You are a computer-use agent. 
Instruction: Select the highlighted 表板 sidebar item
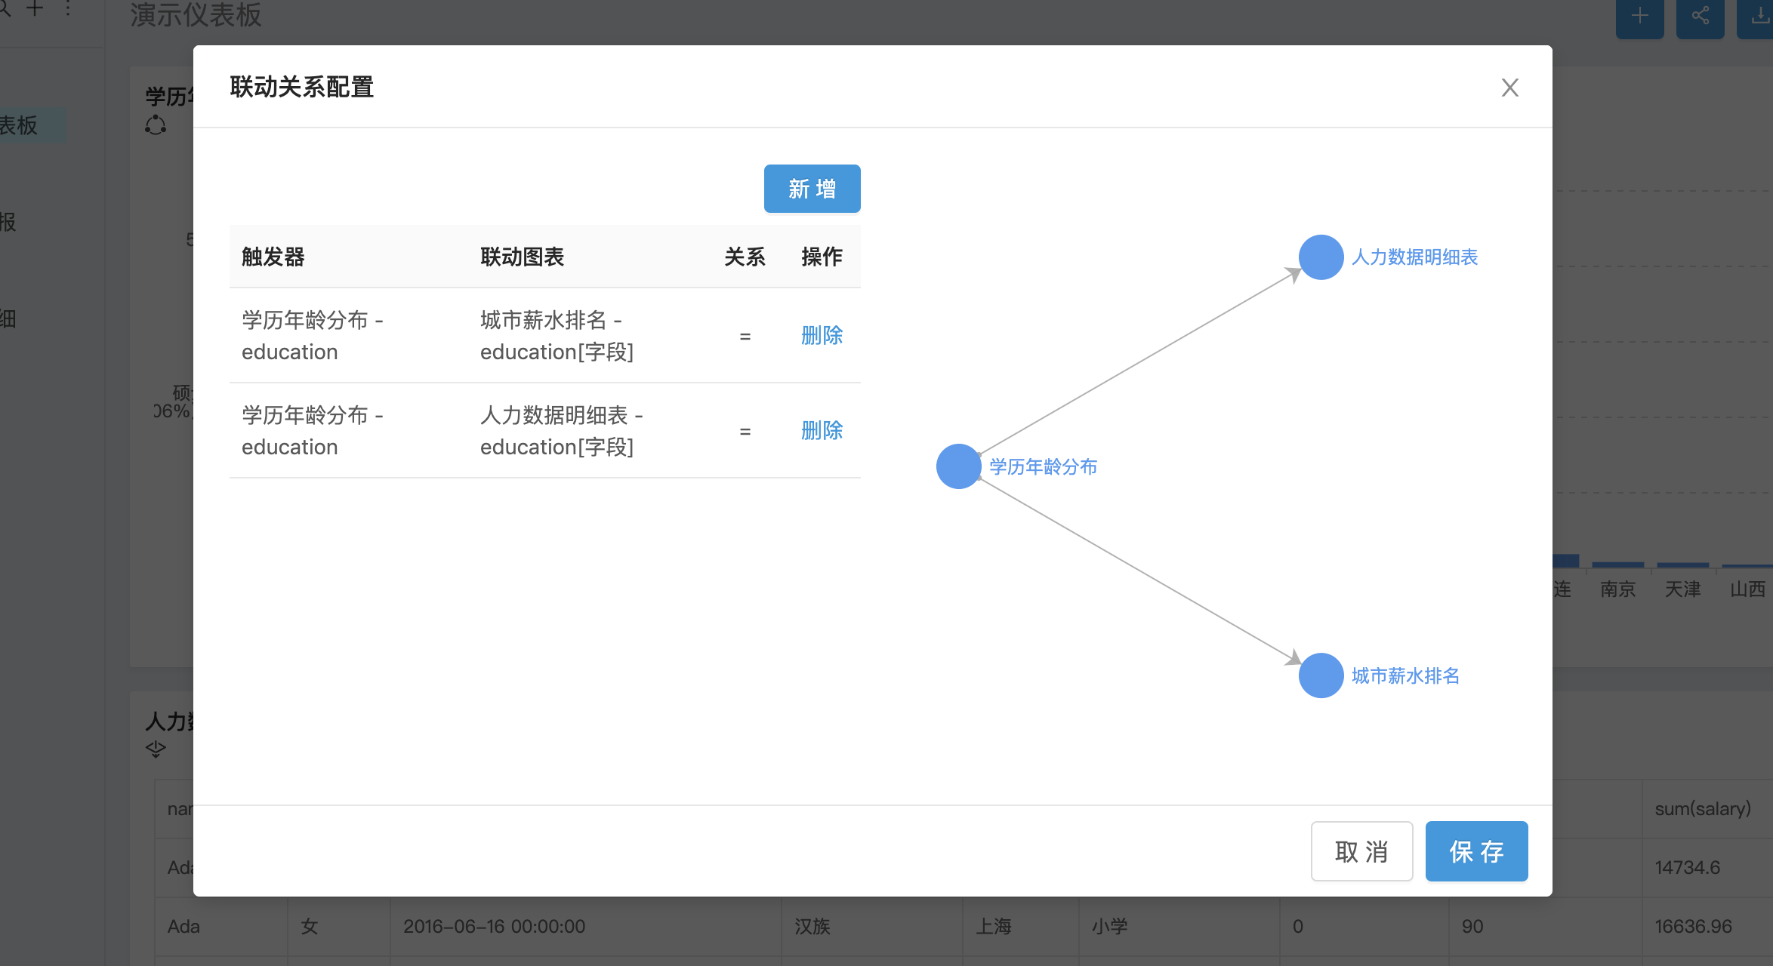[x=23, y=125]
